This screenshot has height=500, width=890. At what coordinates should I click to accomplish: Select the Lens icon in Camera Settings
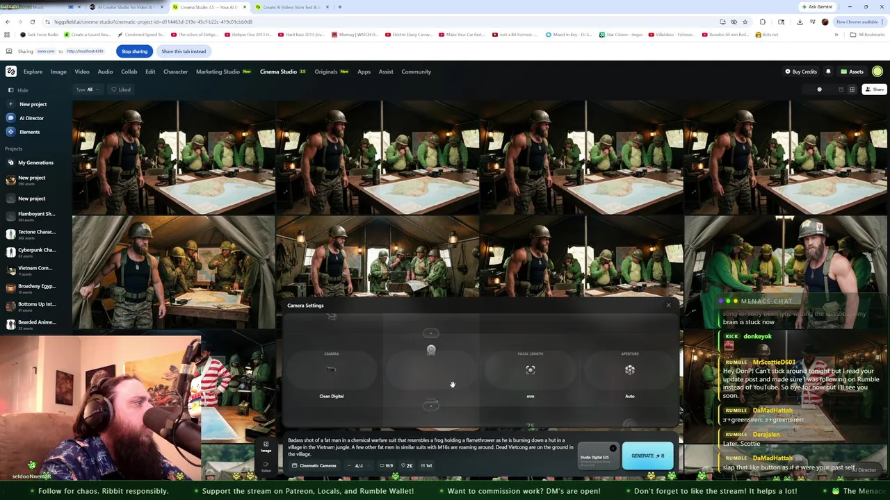431,350
